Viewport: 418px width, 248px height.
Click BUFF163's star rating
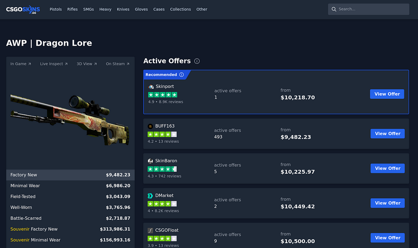pos(162,134)
